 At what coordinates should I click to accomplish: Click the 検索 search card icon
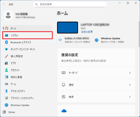coord(63,97)
